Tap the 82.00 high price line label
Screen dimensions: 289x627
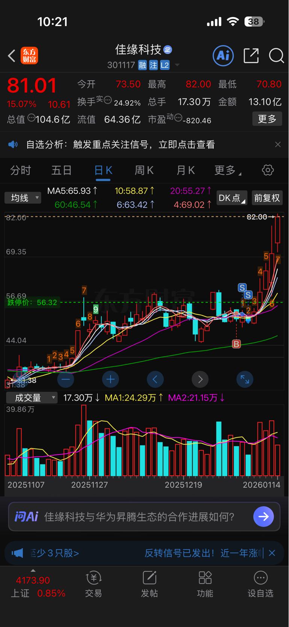pos(257,217)
